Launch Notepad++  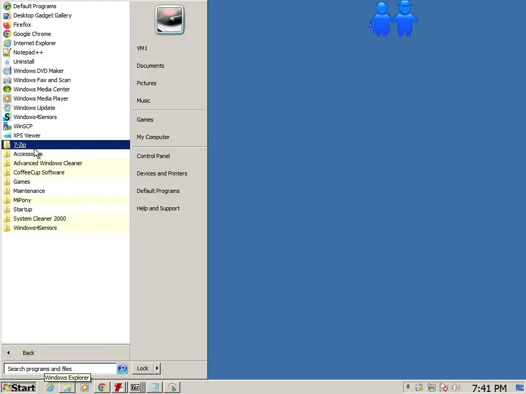pyautogui.click(x=66, y=52)
